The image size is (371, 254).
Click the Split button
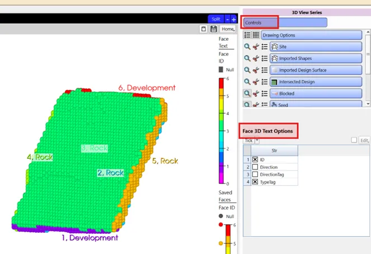(215, 19)
